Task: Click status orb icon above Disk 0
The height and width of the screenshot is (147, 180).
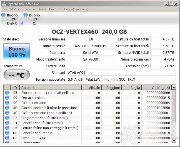Action: click(3, 15)
